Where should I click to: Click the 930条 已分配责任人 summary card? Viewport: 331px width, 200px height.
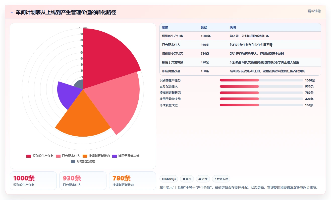pyautogui.click(x=83, y=181)
